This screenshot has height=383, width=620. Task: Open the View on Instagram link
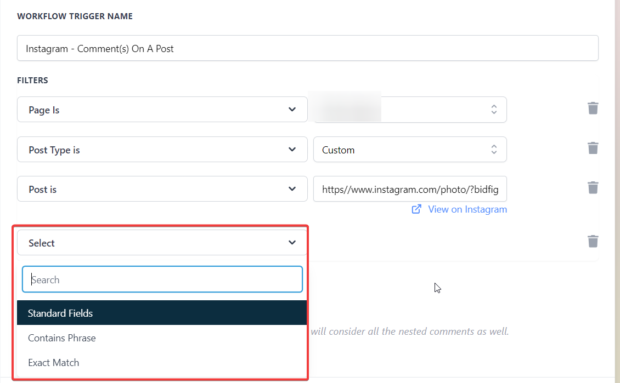[467, 209]
